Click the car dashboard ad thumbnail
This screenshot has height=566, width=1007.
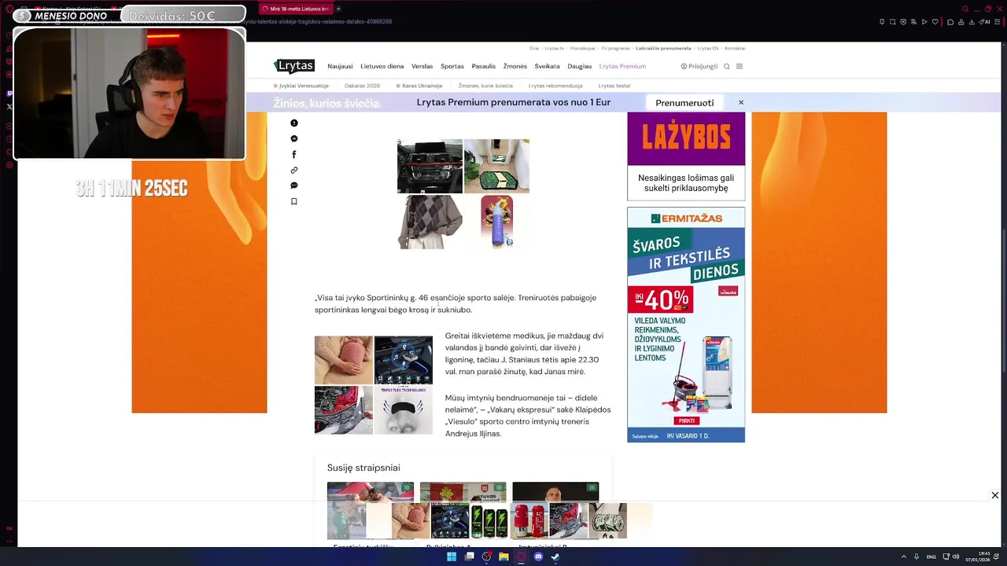tap(430, 166)
